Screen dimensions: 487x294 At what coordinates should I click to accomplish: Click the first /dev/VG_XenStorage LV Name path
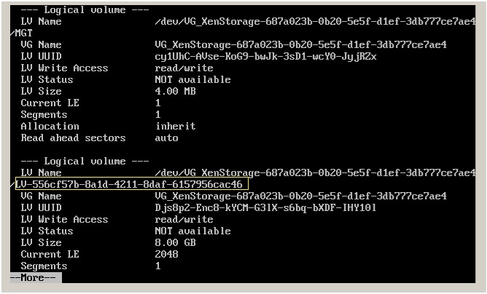coord(318,22)
